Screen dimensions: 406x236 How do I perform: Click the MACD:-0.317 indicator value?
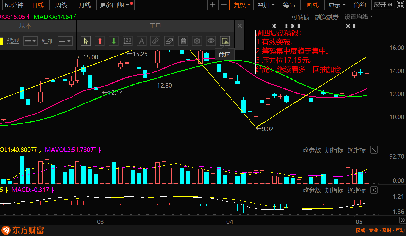[30, 190]
